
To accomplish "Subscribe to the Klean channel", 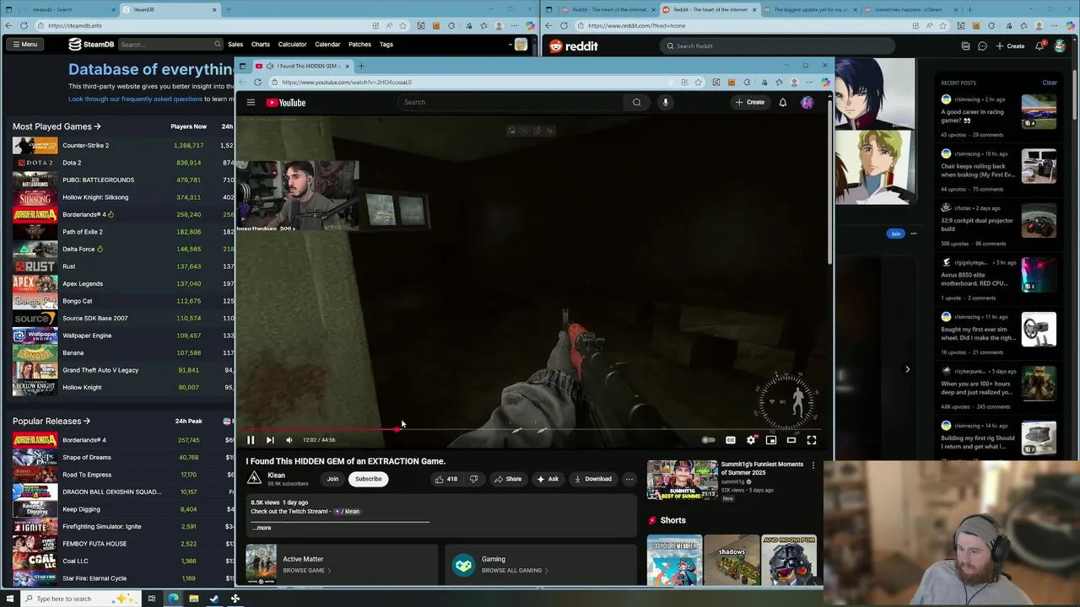I will [x=368, y=479].
